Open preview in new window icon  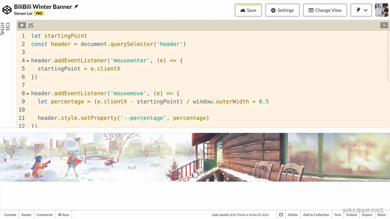281,215
